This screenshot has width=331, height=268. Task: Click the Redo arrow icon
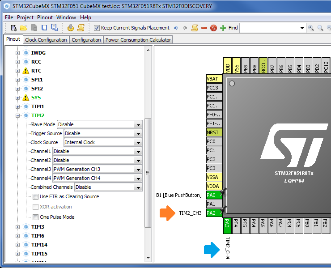[x=185, y=28]
